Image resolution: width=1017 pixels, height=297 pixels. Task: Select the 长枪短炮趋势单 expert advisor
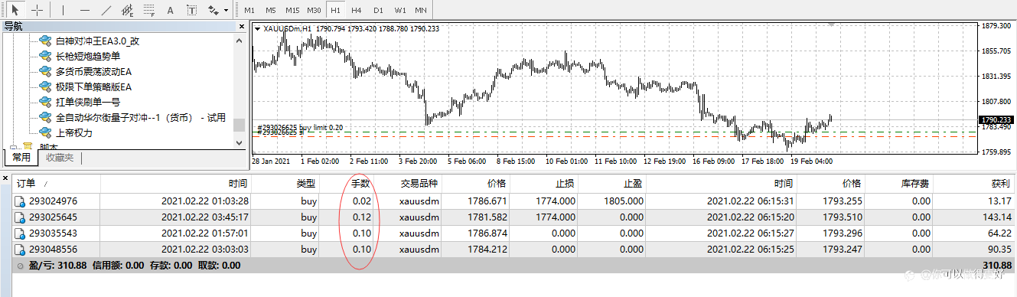point(88,56)
